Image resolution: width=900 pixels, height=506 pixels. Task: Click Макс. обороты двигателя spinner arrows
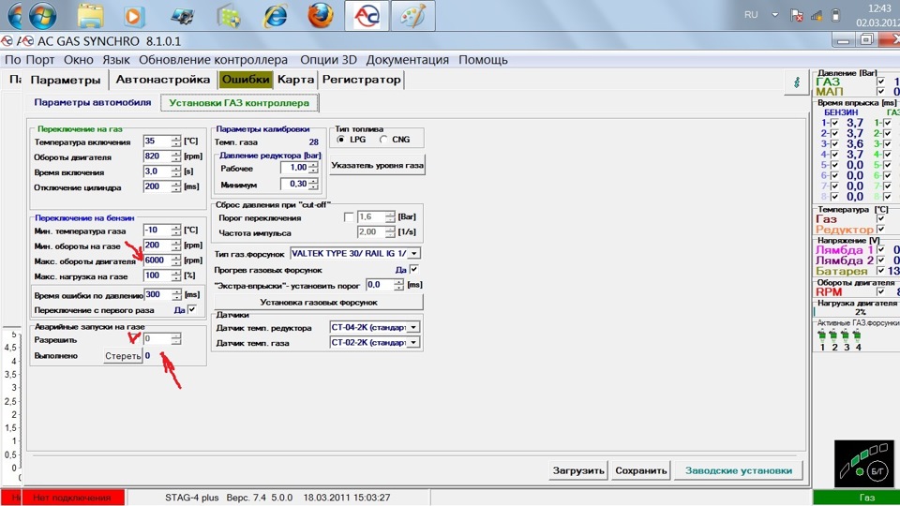tap(176, 260)
